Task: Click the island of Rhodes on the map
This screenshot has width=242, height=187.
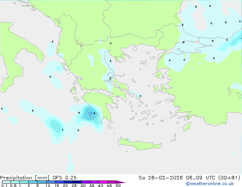Action: point(187,127)
